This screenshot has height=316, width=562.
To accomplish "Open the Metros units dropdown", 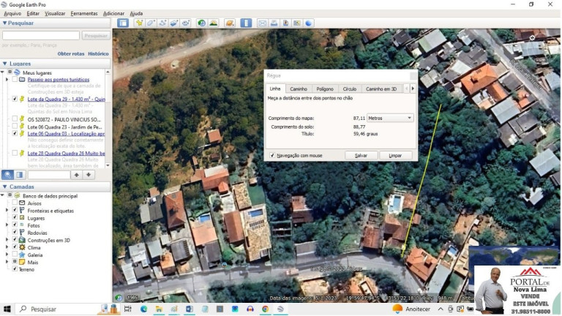I will (x=390, y=118).
